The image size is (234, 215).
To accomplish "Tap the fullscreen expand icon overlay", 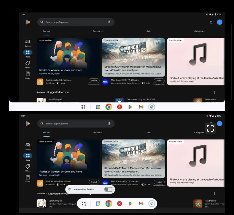I will pos(210,128).
